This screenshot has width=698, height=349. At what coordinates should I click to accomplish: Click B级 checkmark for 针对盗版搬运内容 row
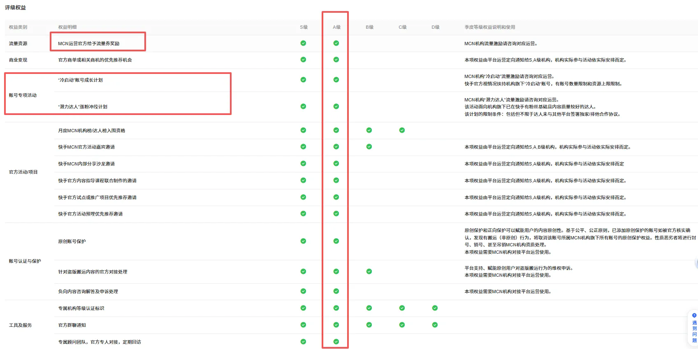pos(369,271)
